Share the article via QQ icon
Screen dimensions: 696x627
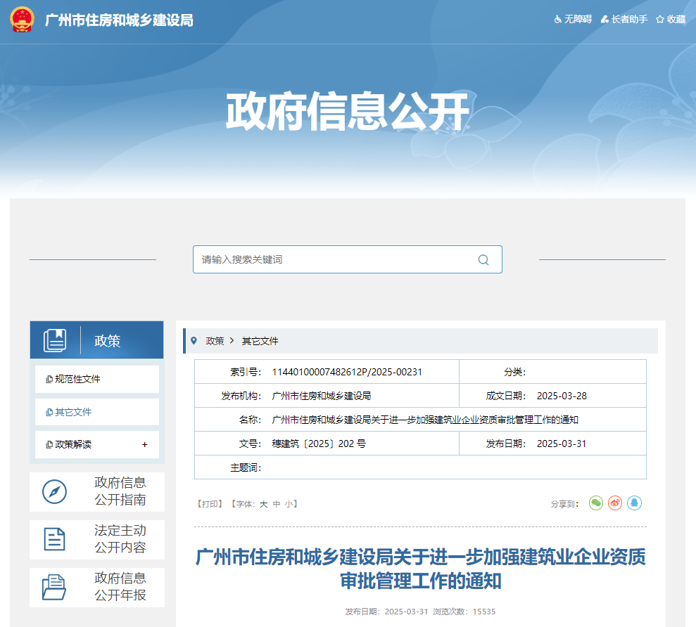tap(634, 503)
